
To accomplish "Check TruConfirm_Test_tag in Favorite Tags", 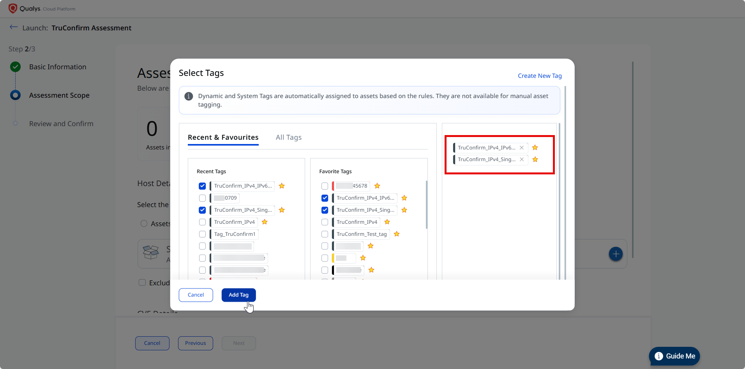I will pyautogui.click(x=325, y=234).
